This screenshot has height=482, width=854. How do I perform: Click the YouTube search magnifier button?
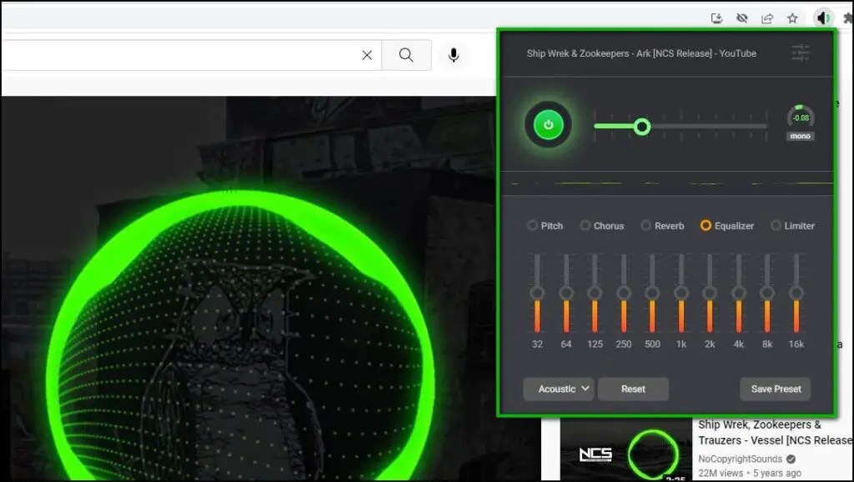(406, 55)
